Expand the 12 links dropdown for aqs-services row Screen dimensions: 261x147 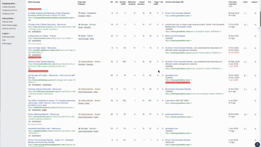(x=246, y=25)
